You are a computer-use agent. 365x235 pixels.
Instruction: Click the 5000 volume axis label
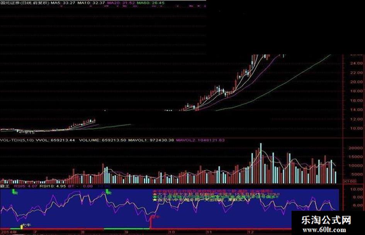357,174
